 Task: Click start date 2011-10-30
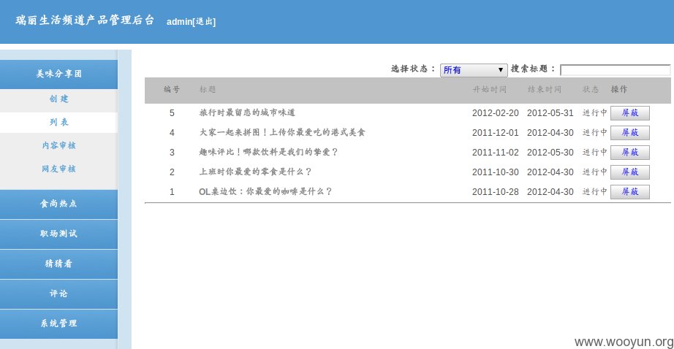495,172
